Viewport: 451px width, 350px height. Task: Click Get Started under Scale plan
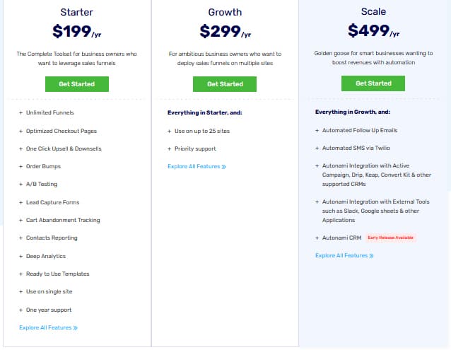373,83
